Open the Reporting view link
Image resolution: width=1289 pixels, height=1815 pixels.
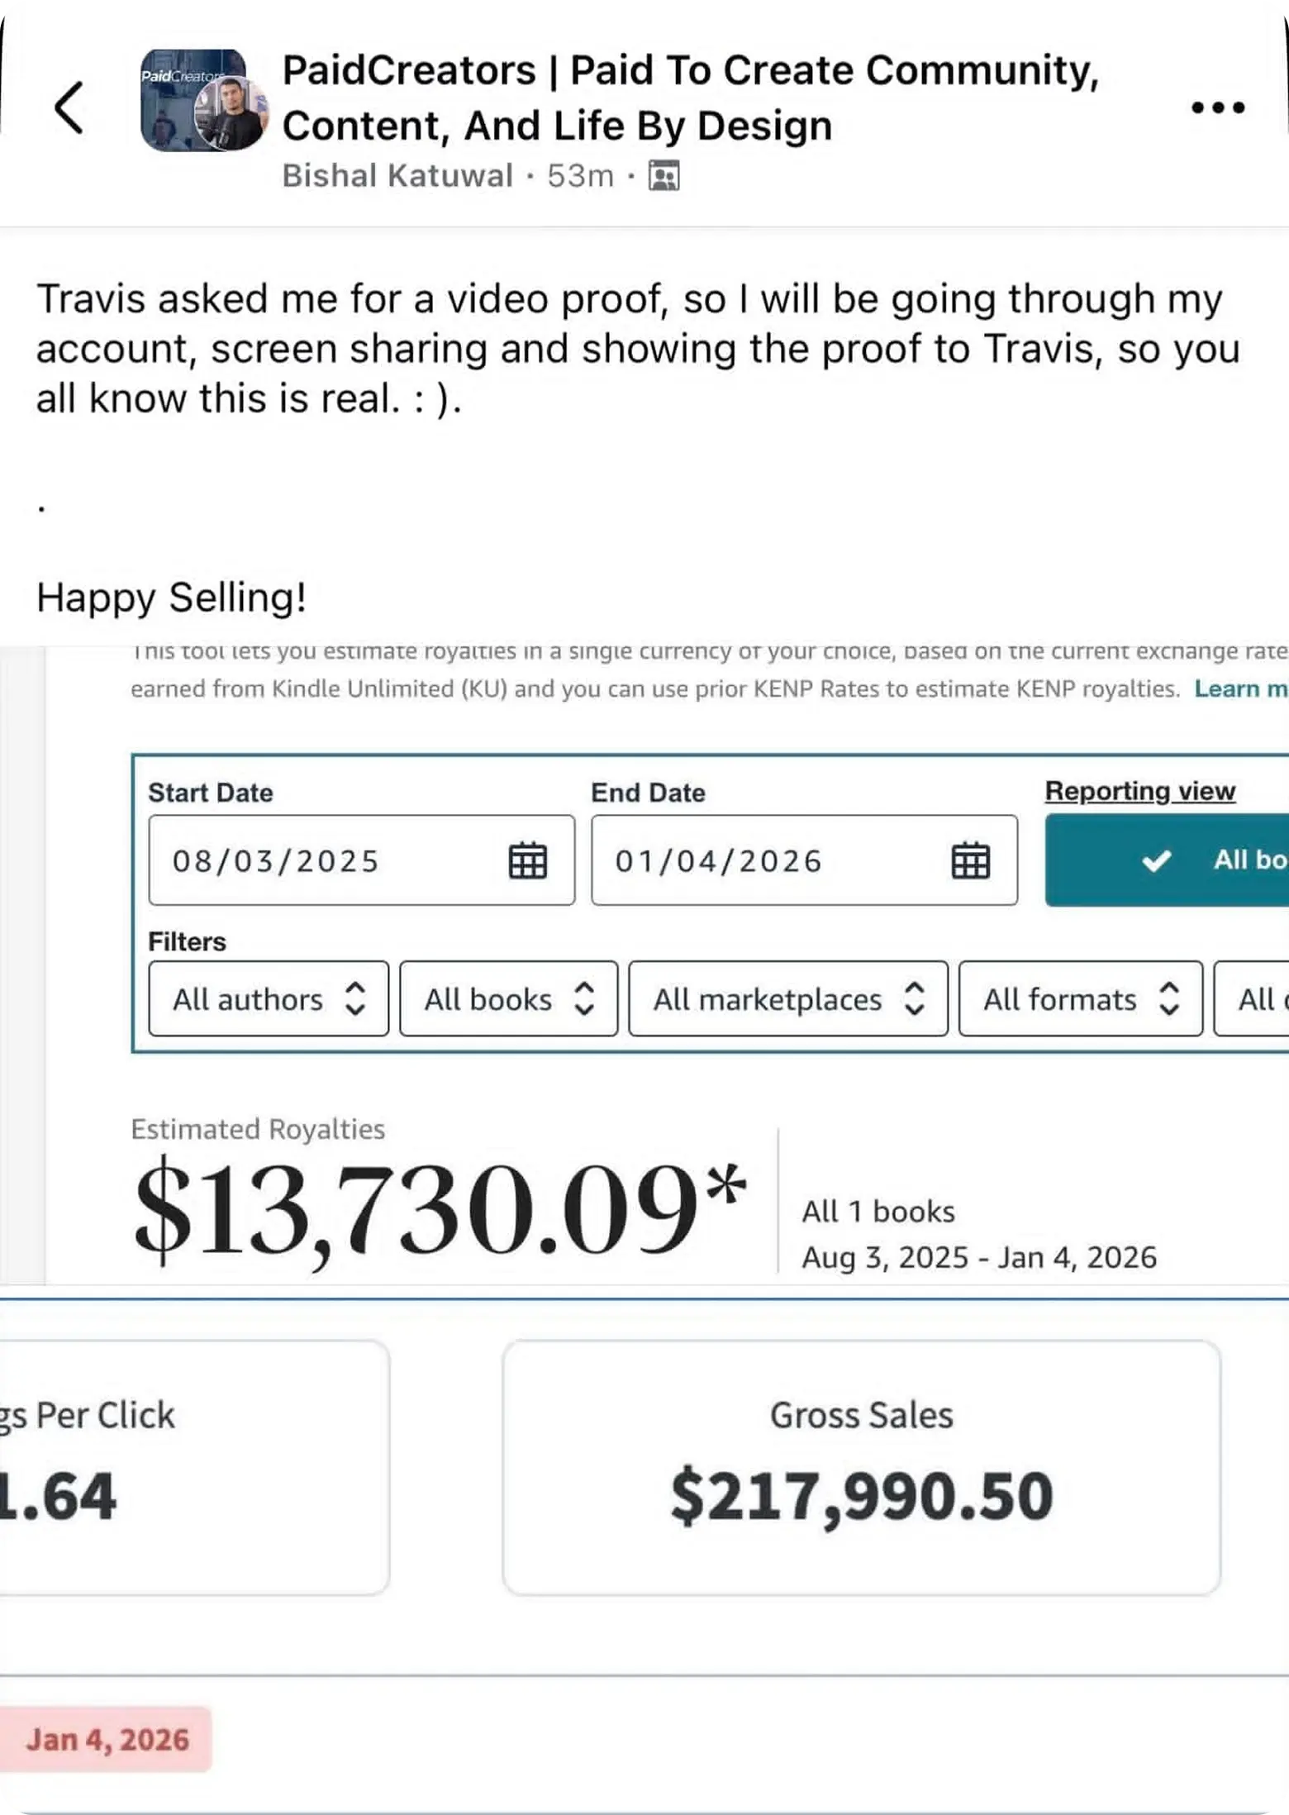click(1139, 791)
